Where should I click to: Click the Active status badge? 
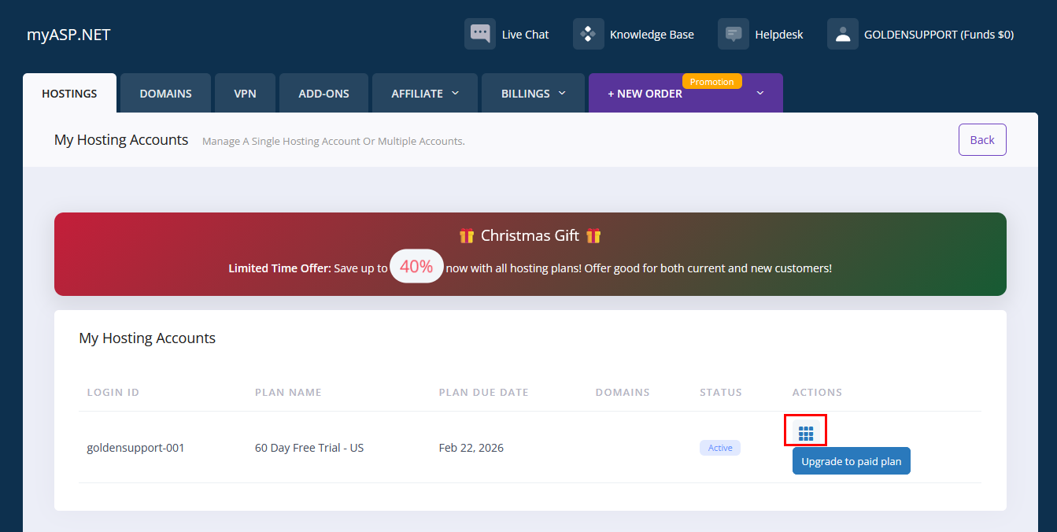pos(719,448)
